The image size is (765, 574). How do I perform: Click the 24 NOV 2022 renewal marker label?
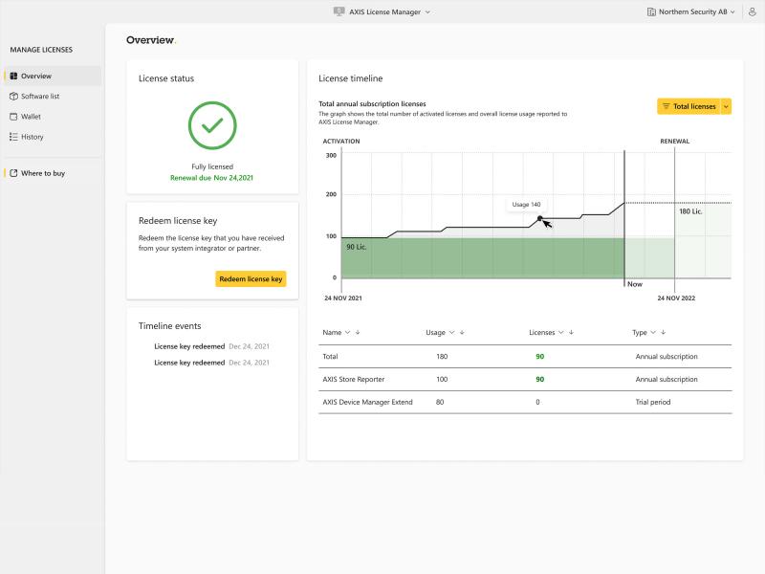pos(676,298)
